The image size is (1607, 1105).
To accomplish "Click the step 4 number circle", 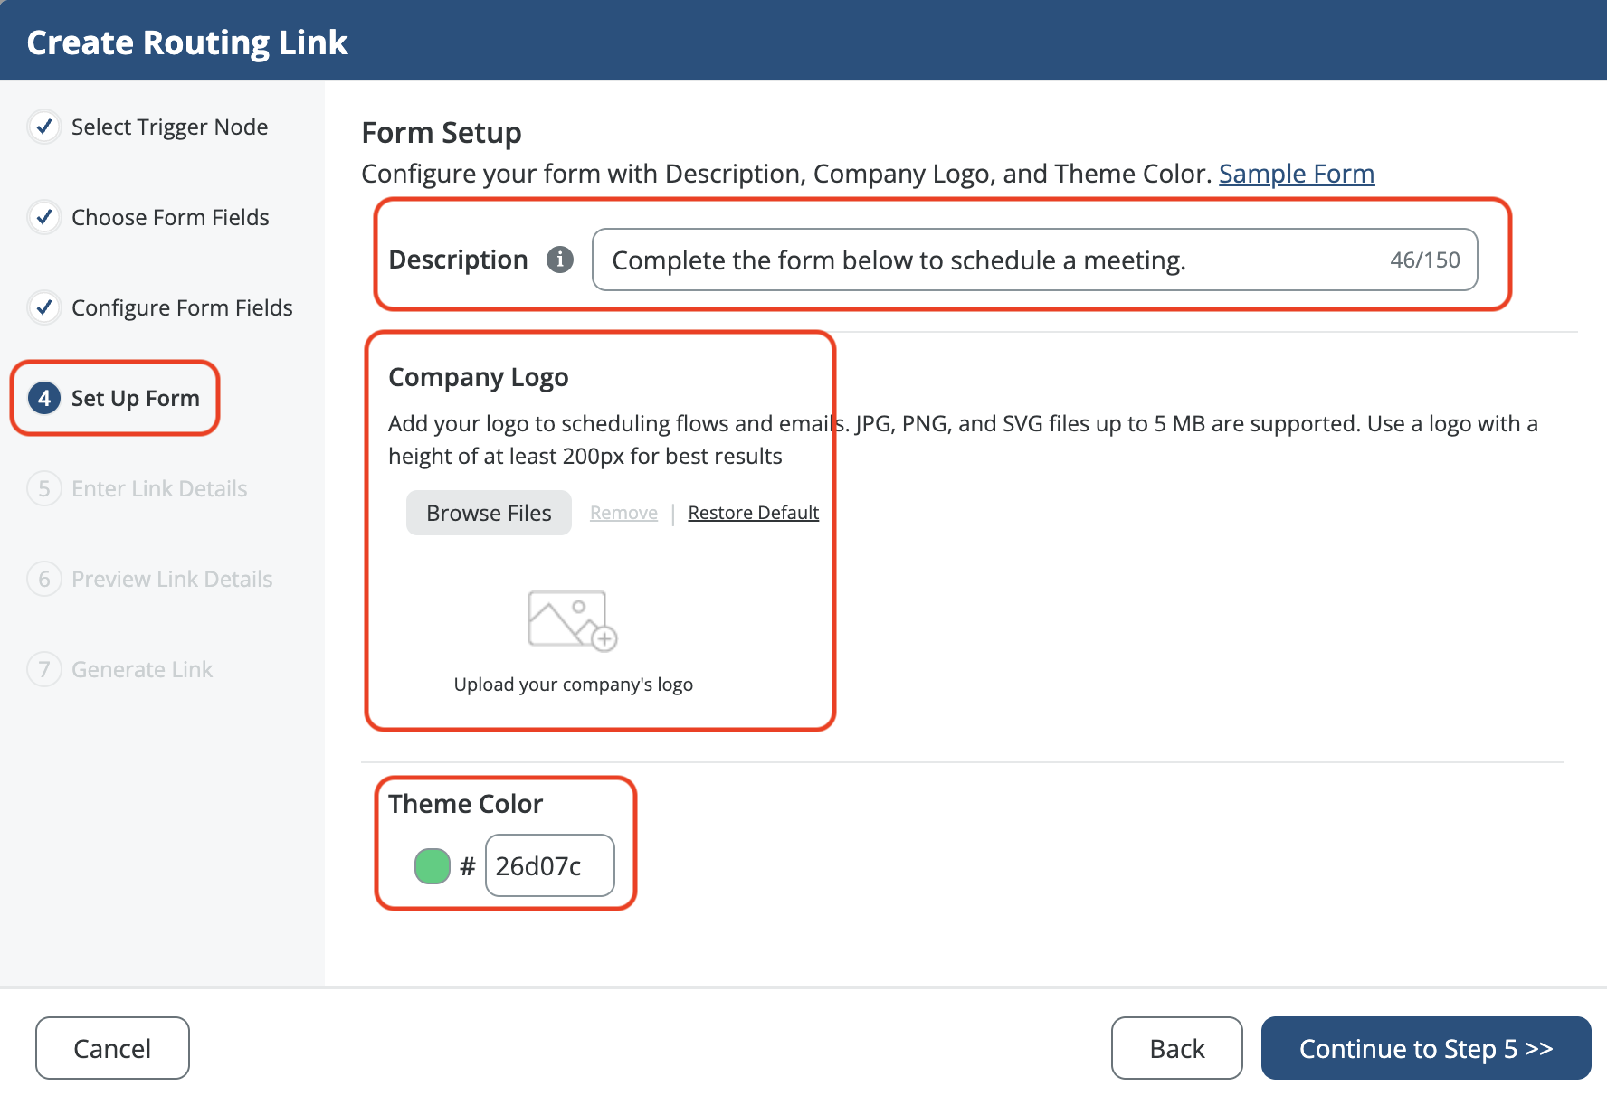I will pyautogui.click(x=44, y=398).
